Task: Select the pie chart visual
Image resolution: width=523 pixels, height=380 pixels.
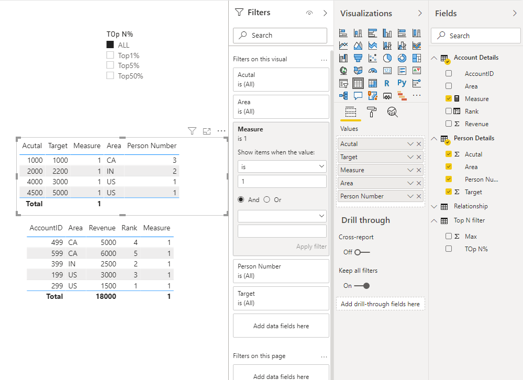Action: (x=387, y=58)
